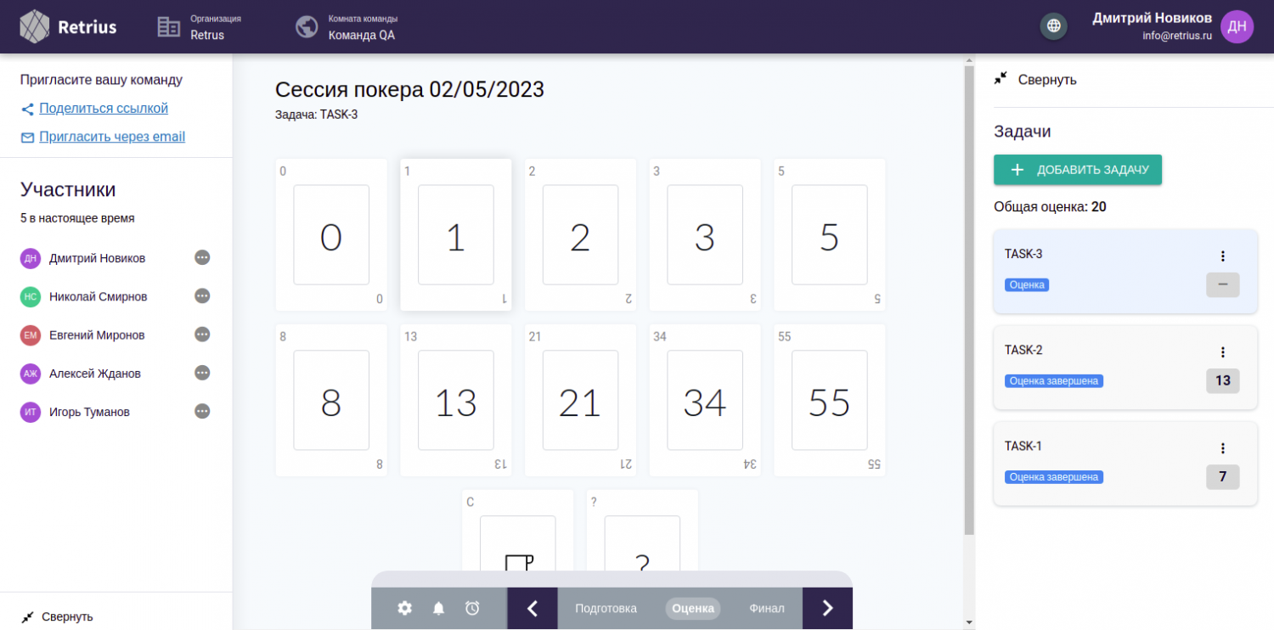The image size is (1274, 630).
Task: Select poker card 5
Action: (x=829, y=235)
